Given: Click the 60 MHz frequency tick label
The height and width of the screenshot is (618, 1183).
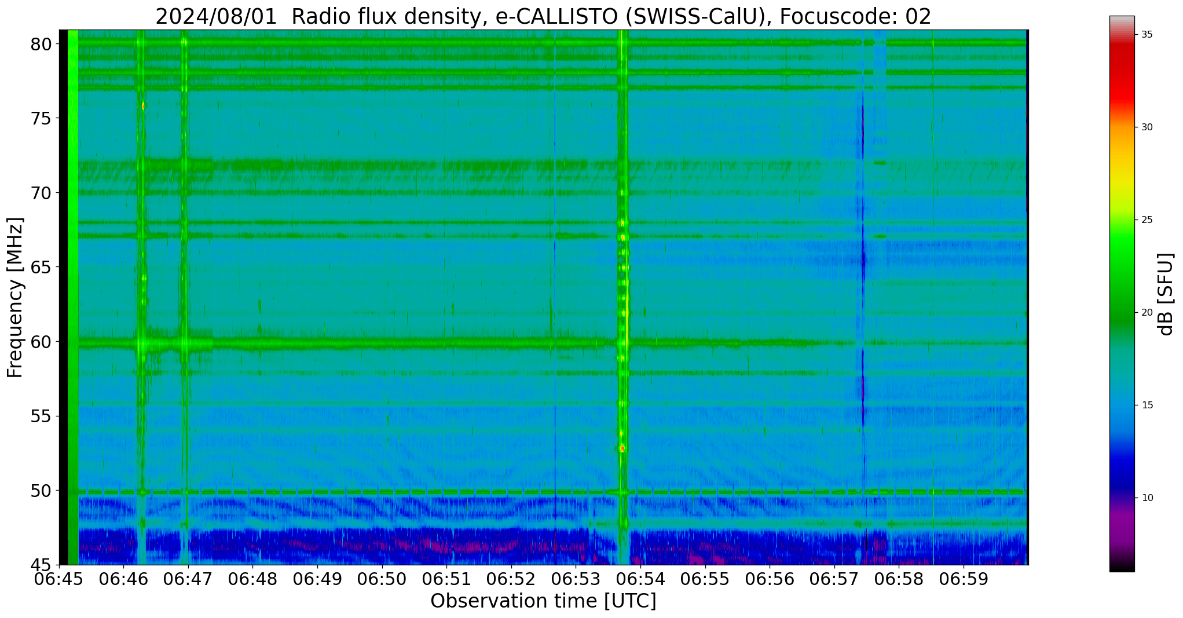Looking at the screenshot, I should click(41, 342).
